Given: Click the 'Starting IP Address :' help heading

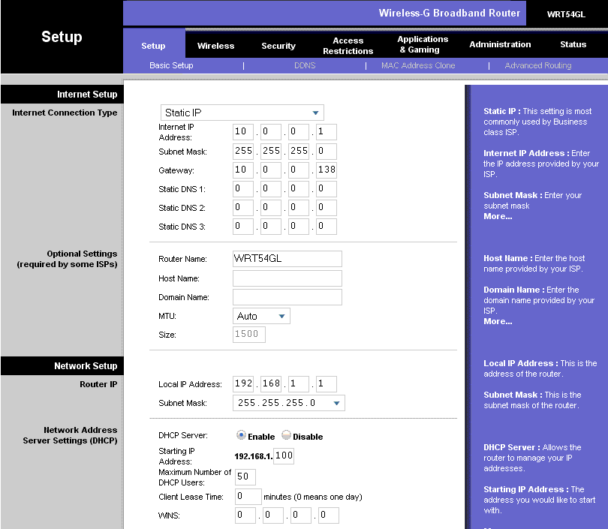Looking at the screenshot, I should coord(525,489).
